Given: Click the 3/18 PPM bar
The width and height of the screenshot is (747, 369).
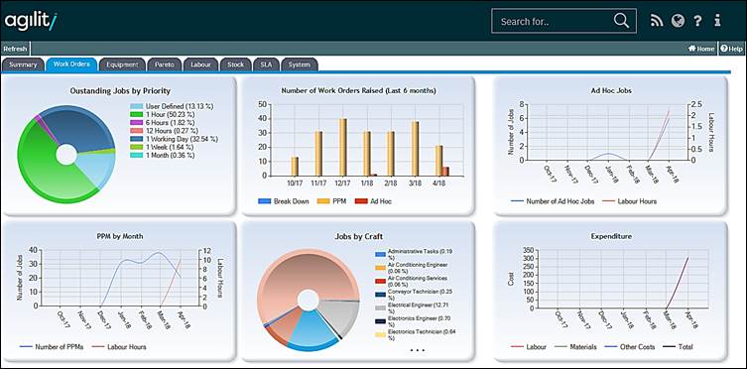Looking at the screenshot, I should (x=415, y=149).
